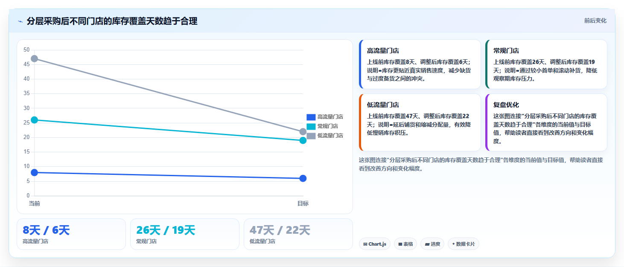The image size is (624, 267).
Task: Toggle 高流量门店 legend blue swatch
Action: 311,117
